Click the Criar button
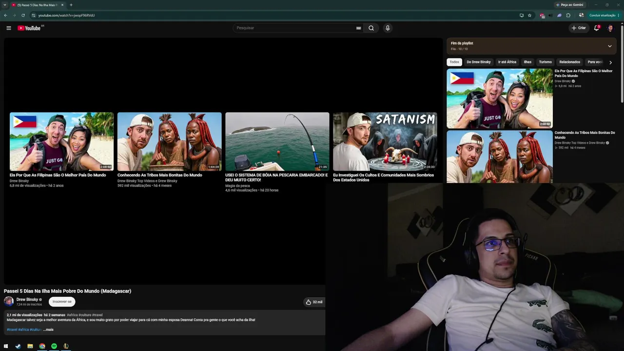This screenshot has width=624, height=351. [x=579, y=28]
